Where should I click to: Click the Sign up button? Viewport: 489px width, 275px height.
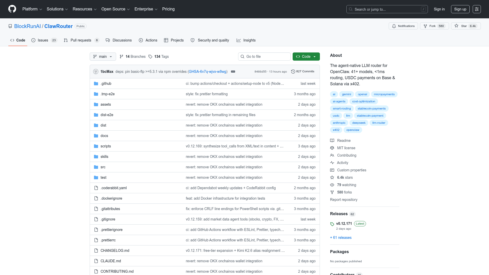[x=460, y=9]
